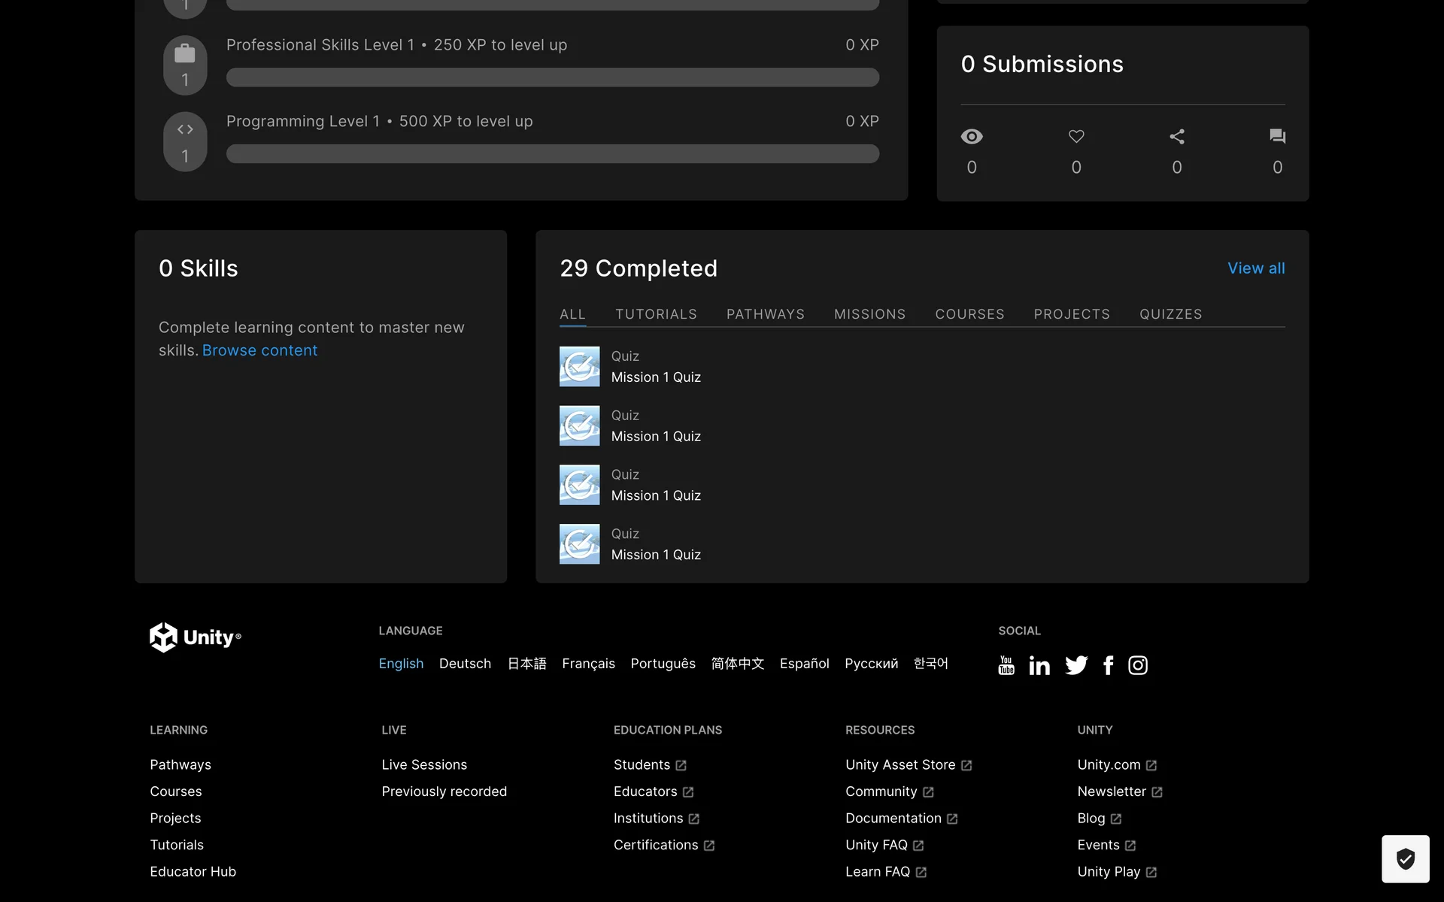Image resolution: width=1444 pixels, height=902 pixels.
Task: Open Unity Asset Store footer link
Action: pyautogui.click(x=900, y=764)
